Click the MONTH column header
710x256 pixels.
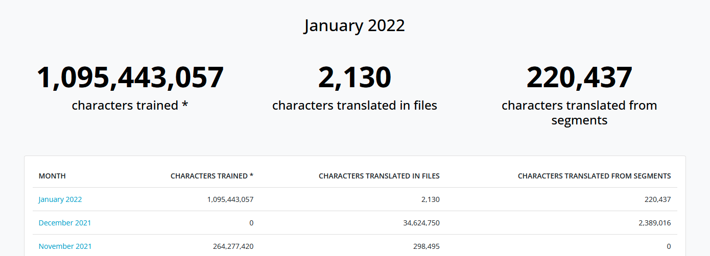point(52,176)
